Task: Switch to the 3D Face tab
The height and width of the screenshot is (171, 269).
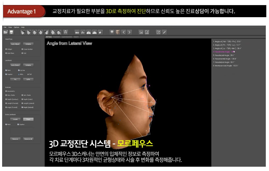Action: pyautogui.click(x=49, y=37)
